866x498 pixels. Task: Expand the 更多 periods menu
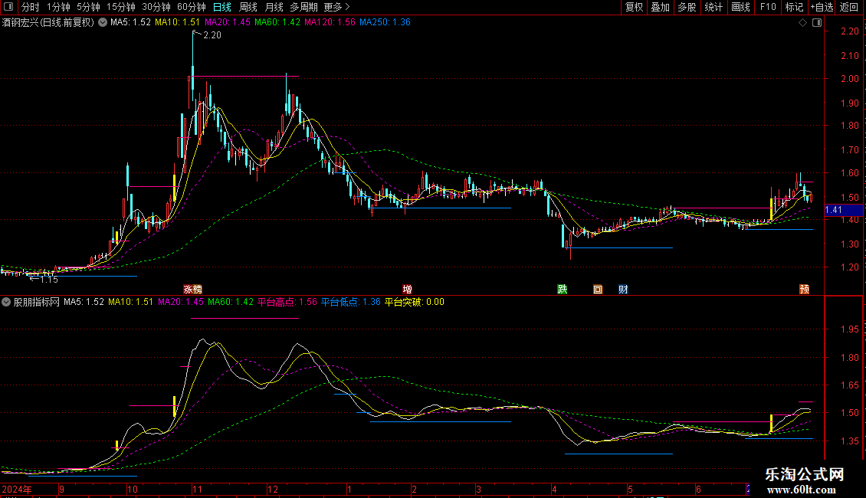[x=336, y=7]
